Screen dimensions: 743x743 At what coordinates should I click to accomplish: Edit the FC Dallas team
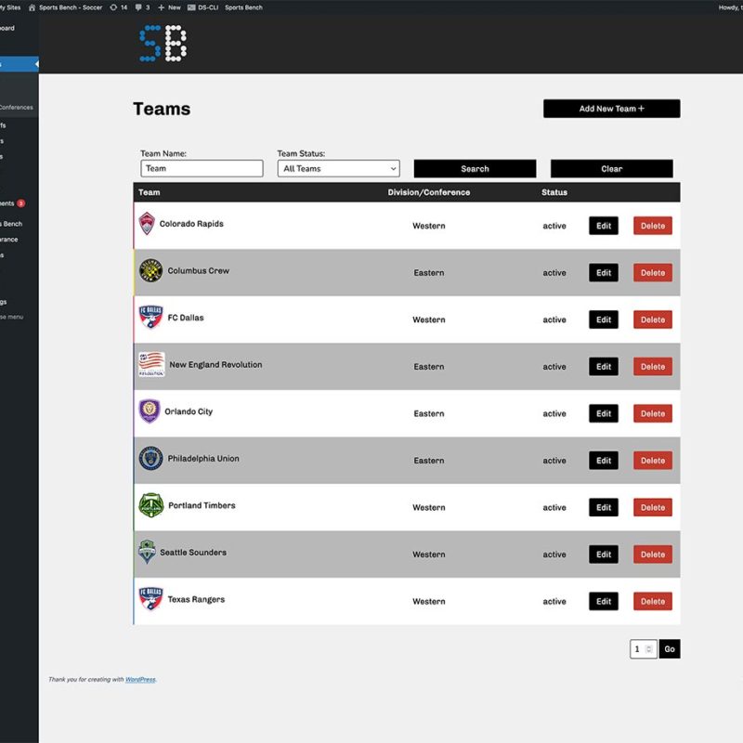[x=603, y=319]
